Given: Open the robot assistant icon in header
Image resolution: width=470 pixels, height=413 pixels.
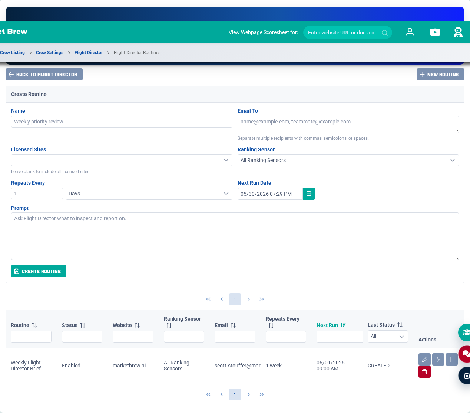Looking at the screenshot, I should (x=458, y=32).
